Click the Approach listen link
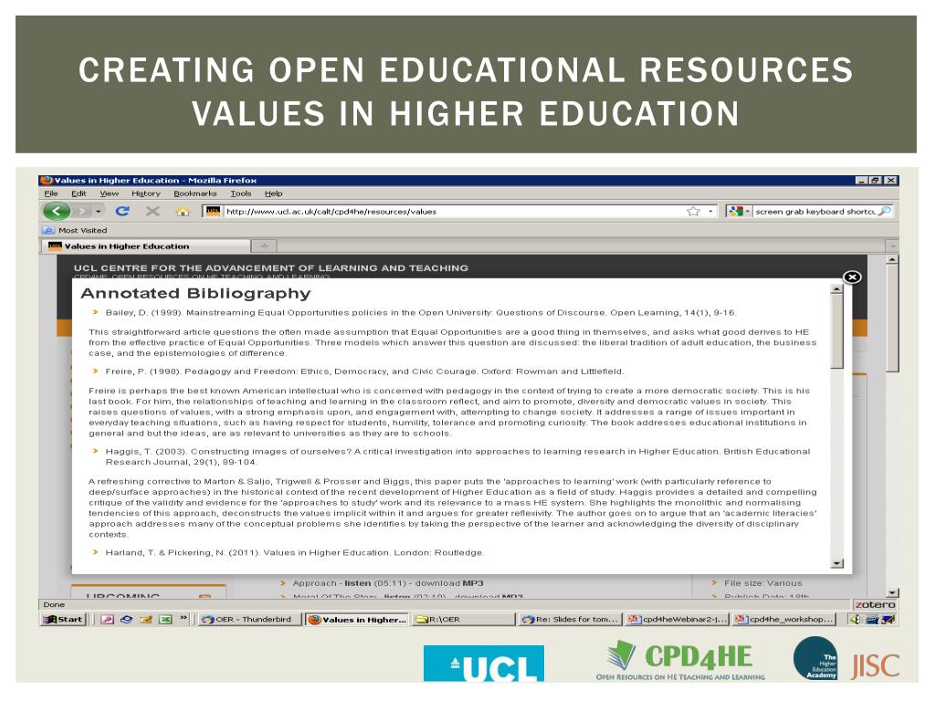Viewport: 935px width, 701px height. (x=358, y=583)
